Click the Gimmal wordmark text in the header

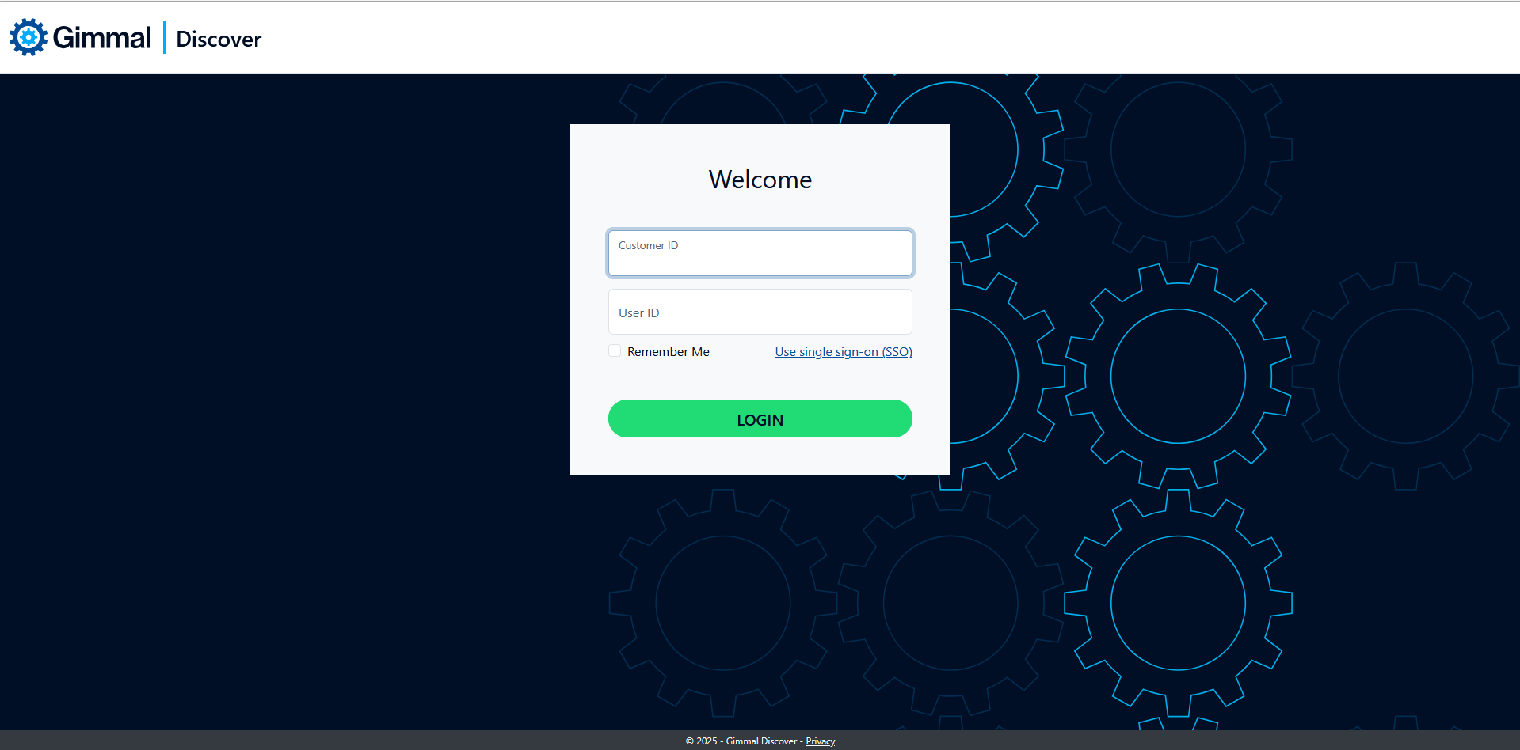point(101,36)
